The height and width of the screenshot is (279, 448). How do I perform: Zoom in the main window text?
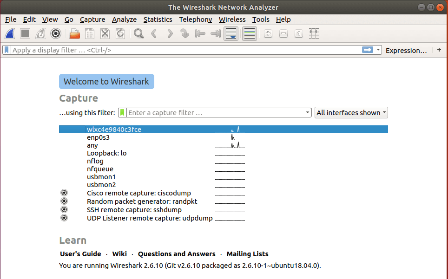pyautogui.click(x=268, y=34)
